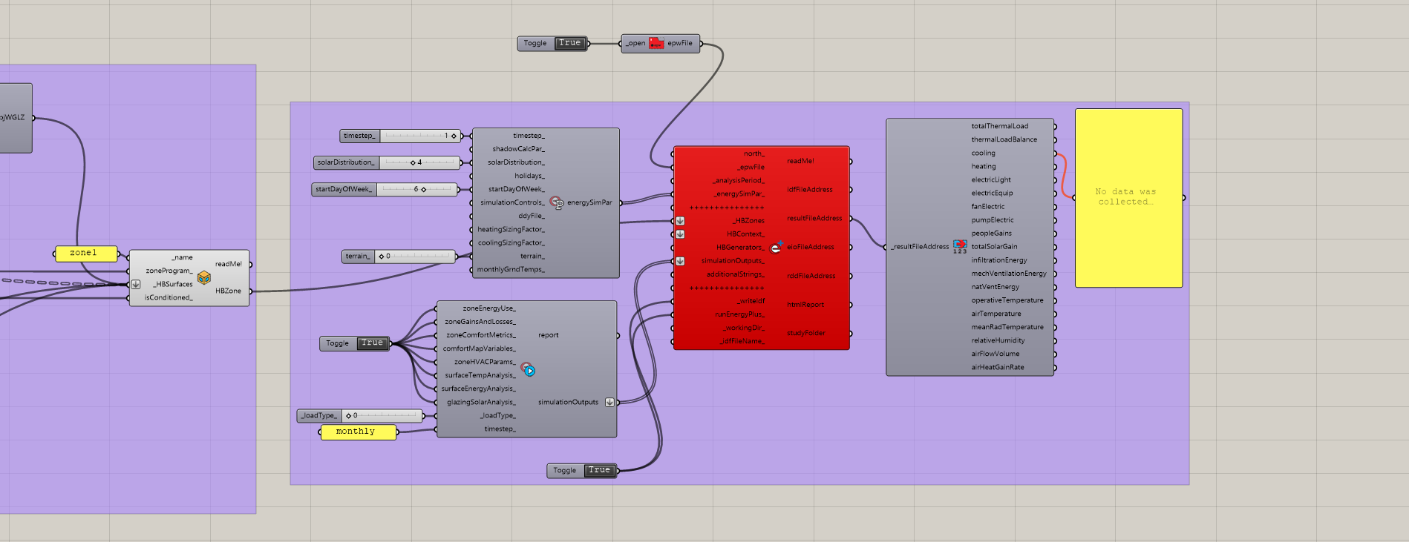Click the arrow marker beside simulationOutputs_ input
1409x542 pixels.
coord(680,261)
